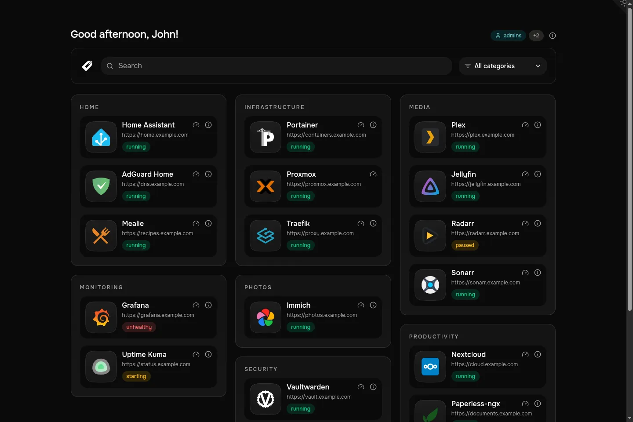
Task: Click the gauge icon on Radarr card
Action: click(x=525, y=223)
